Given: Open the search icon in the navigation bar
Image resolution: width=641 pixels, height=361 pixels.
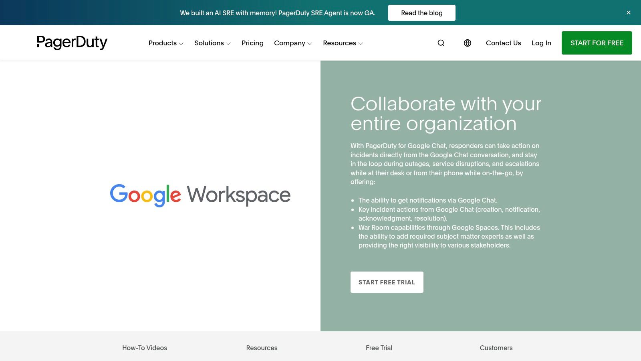Looking at the screenshot, I should pyautogui.click(x=441, y=43).
